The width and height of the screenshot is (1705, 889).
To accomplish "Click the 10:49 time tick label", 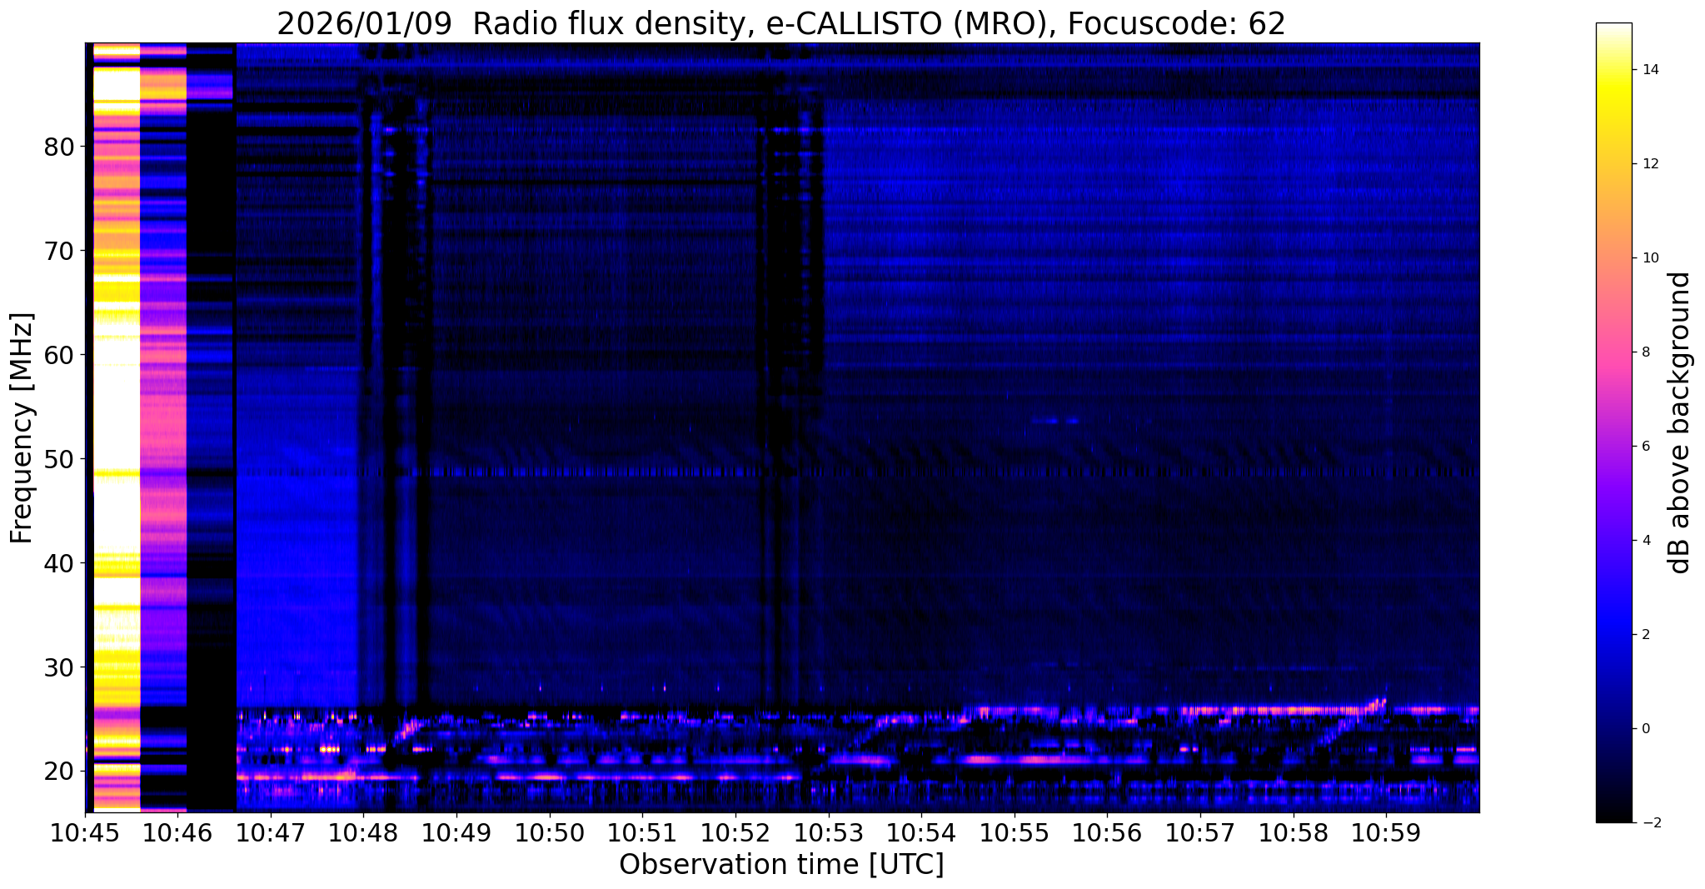I will [457, 833].
